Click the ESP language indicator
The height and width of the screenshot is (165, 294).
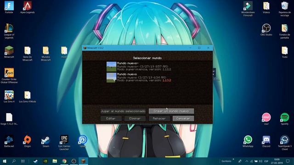click(x=266, y=161)
